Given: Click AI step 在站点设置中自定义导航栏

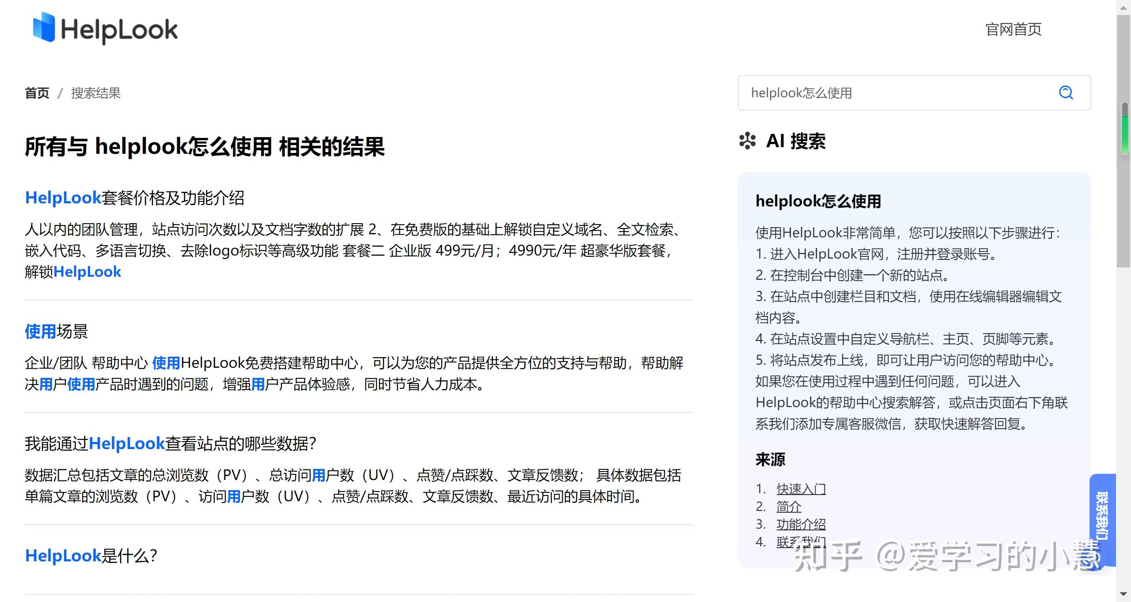Looking at the screenshot, I should click(x=906, y=339).
